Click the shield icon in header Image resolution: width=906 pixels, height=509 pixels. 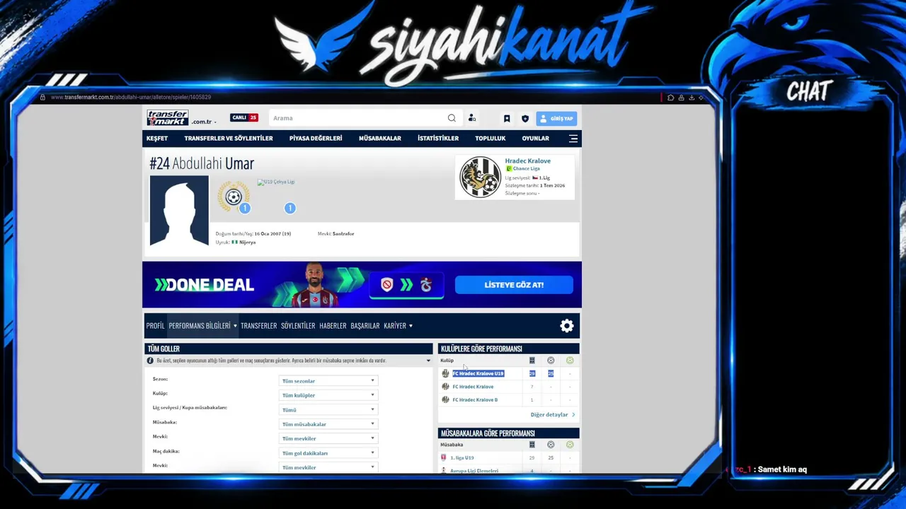pos(524,119)
